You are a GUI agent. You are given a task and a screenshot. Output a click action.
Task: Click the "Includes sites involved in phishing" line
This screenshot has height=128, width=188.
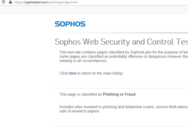point(124,107)
